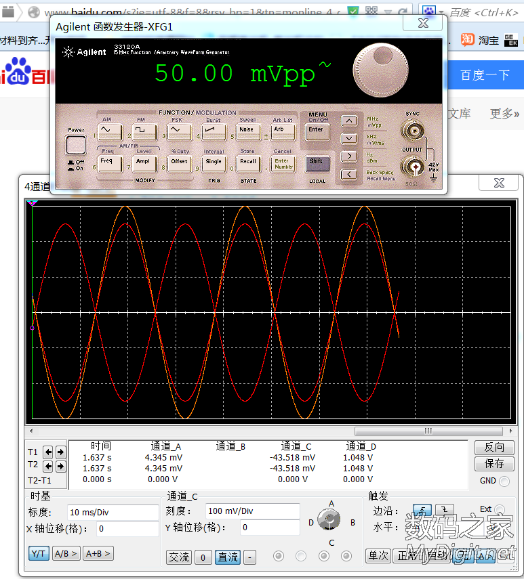Screen dimensions: 524x579
Task: Open the Freq setting on generator
Action: [x=110, y=164]
